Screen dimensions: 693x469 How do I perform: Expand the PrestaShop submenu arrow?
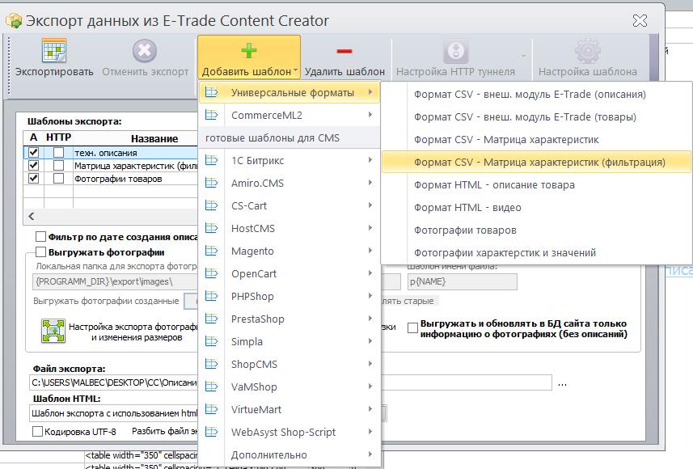370,319
